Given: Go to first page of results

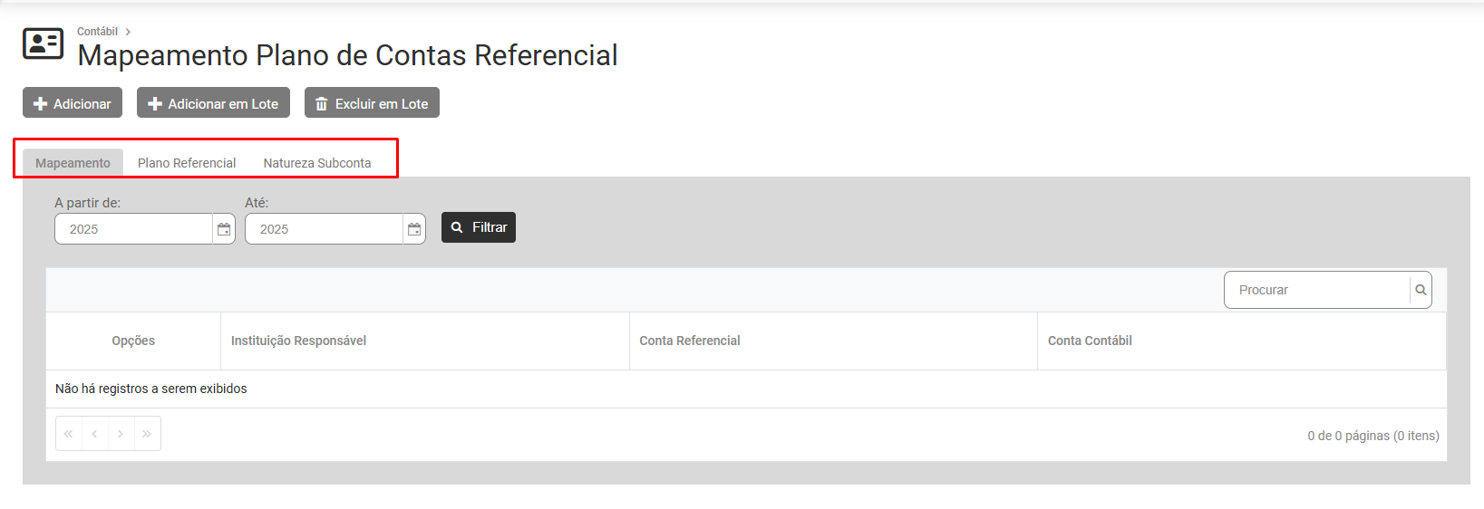Looking at the screenshot, I should click(69, 434).
